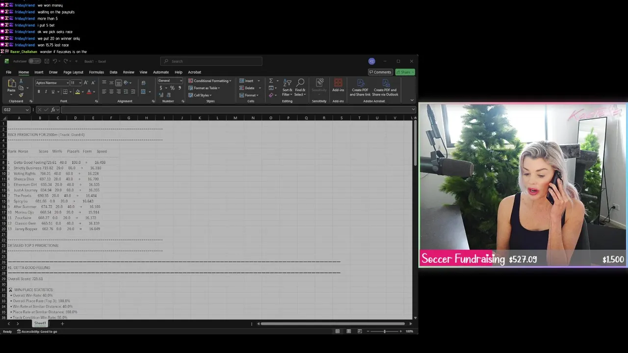Toggle Underline formatting
628x353 pixels.
(52, 92)
